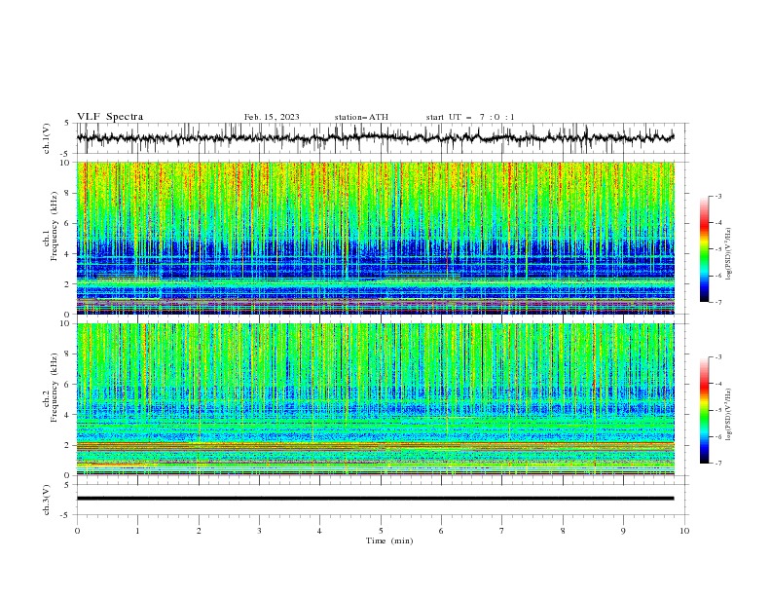The height and width of the screenshot is (596, 771).
Task: Click the "-7" tick on ch.2 colorbar
Action: click(717, 464)
